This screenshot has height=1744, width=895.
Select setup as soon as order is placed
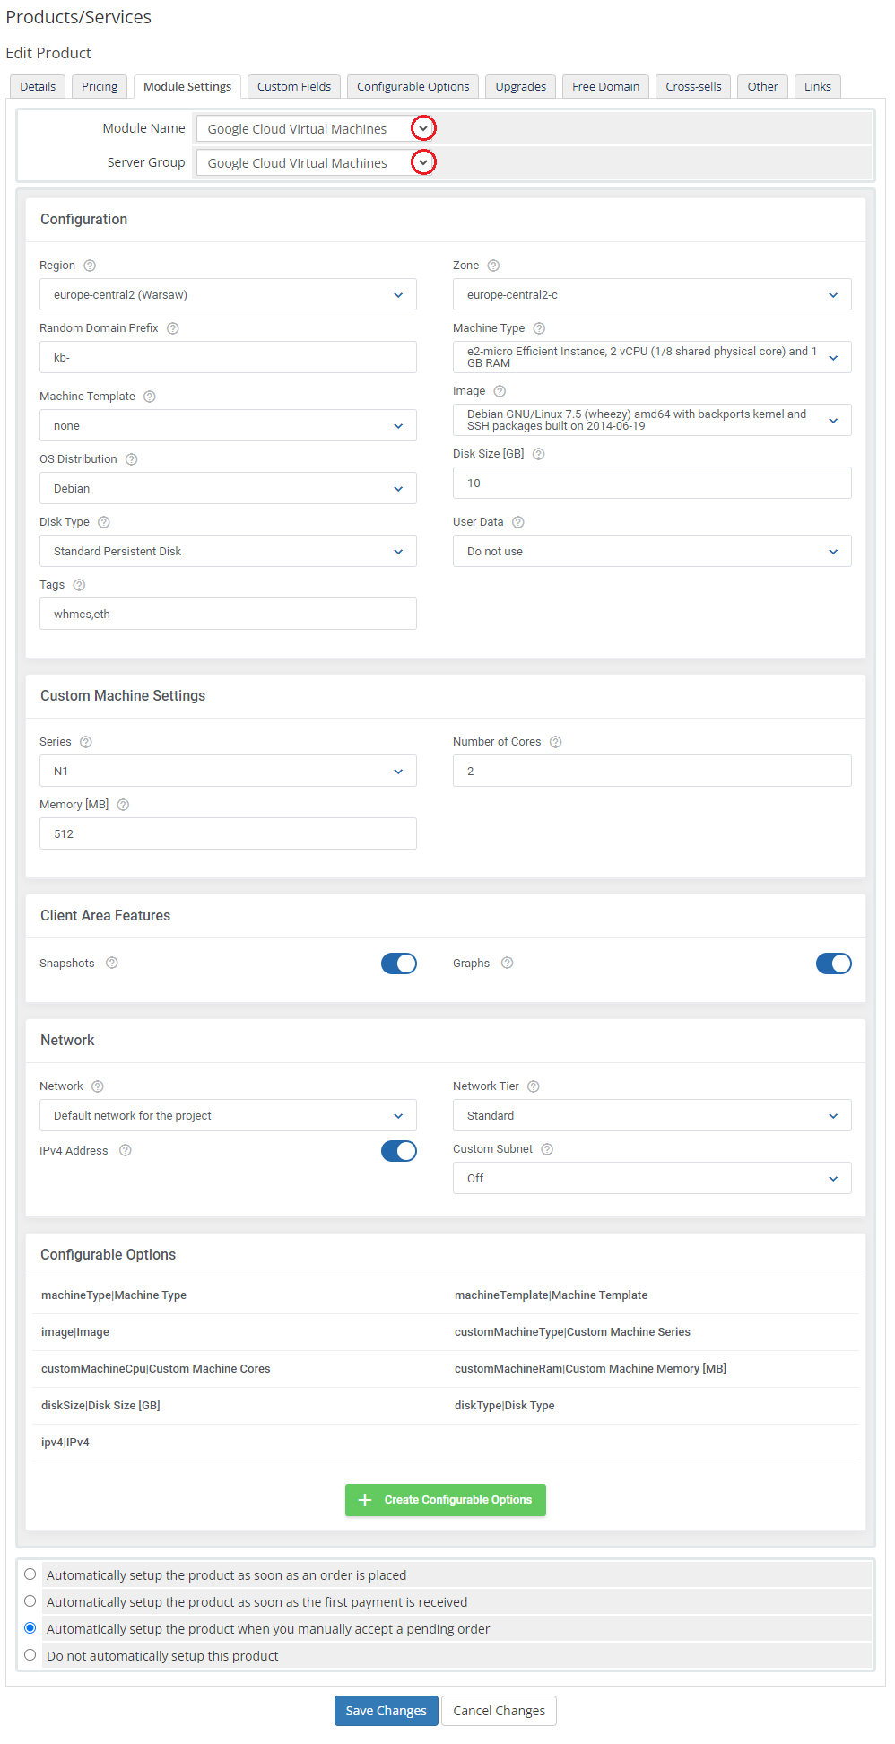pos(30,1574)
